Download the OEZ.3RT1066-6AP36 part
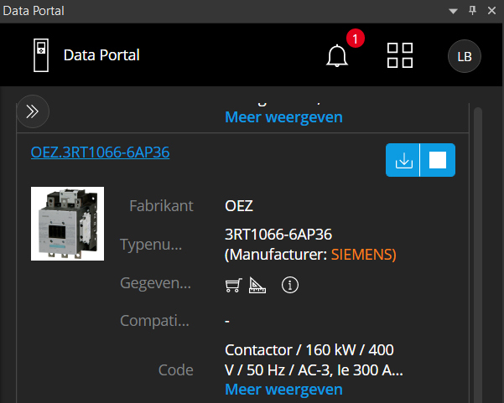The image size is (504, 403). (403, 160)
